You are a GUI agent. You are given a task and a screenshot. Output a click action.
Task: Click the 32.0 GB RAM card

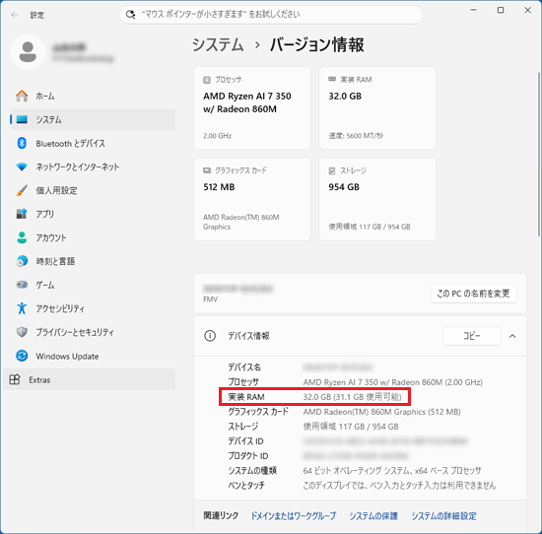click(377, 108)
